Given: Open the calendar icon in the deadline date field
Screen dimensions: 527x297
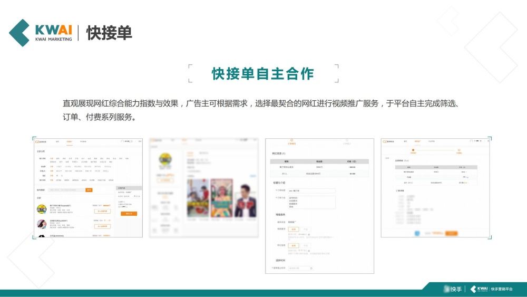Looking at the screenshot, I should point(311,268).
